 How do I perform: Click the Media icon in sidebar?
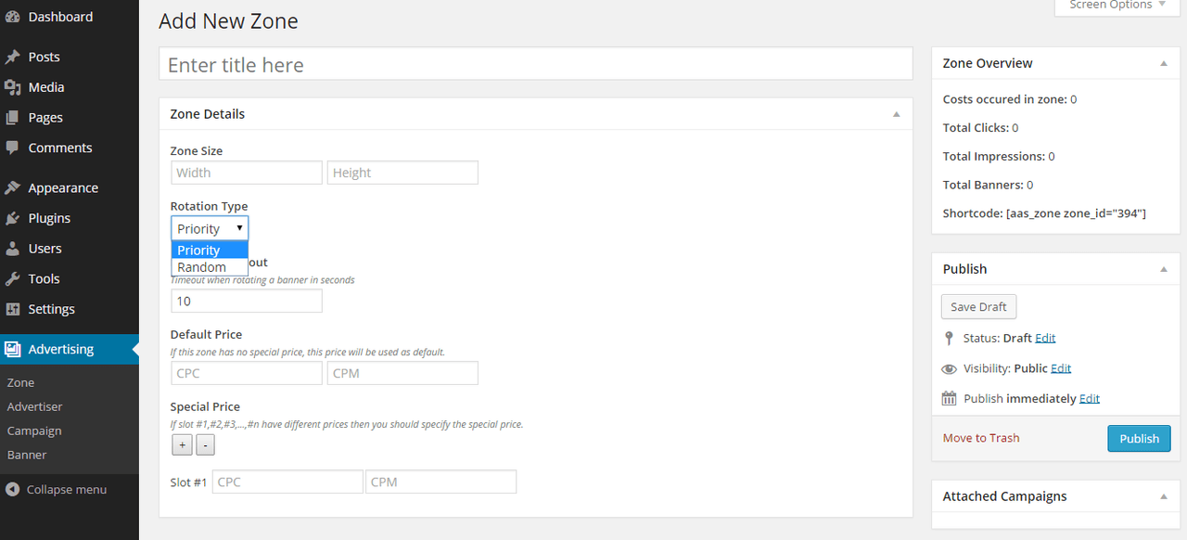[12, 87]
